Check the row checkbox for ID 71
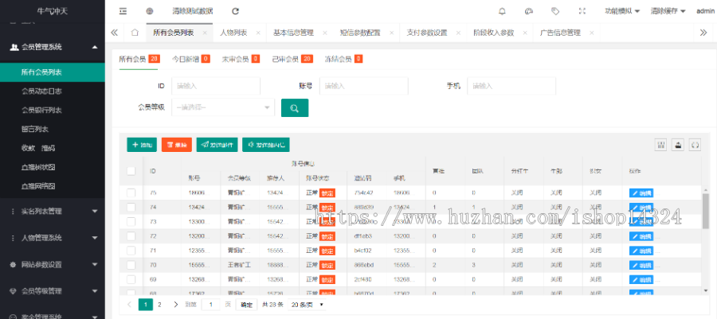The image size is (717, 319). click(131, 251)
